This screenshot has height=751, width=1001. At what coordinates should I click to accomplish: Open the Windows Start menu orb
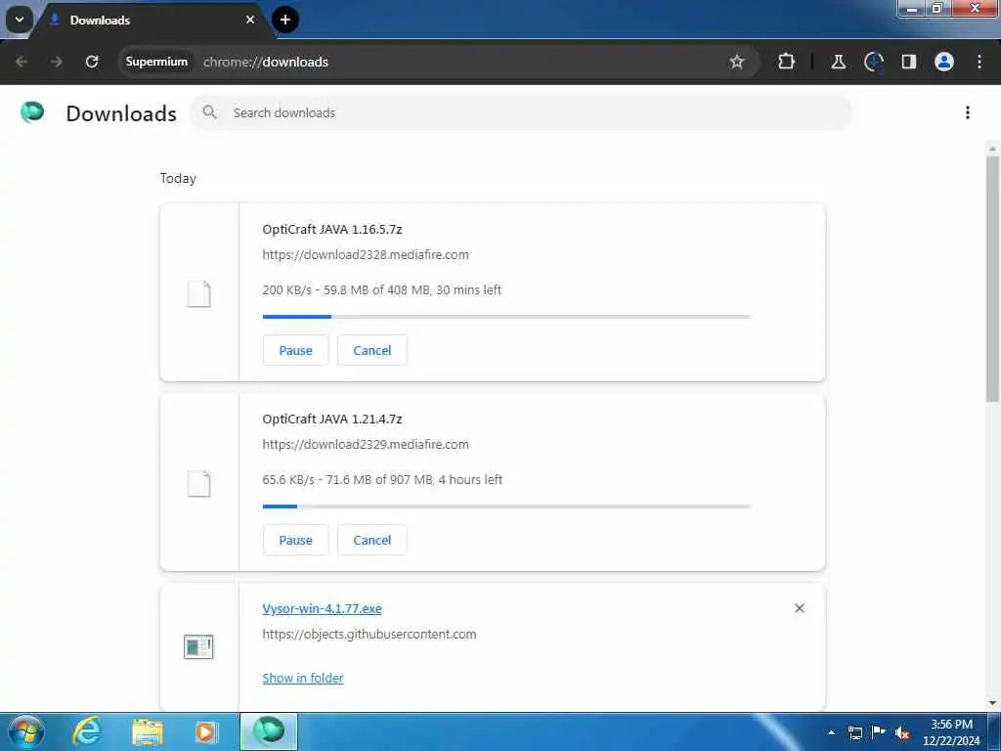(x=26, y=731)
